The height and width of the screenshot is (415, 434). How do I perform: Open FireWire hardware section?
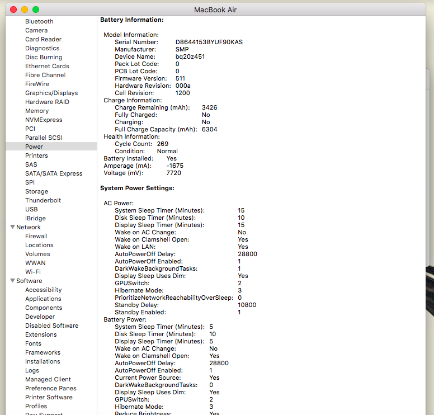tap(37, 84)
